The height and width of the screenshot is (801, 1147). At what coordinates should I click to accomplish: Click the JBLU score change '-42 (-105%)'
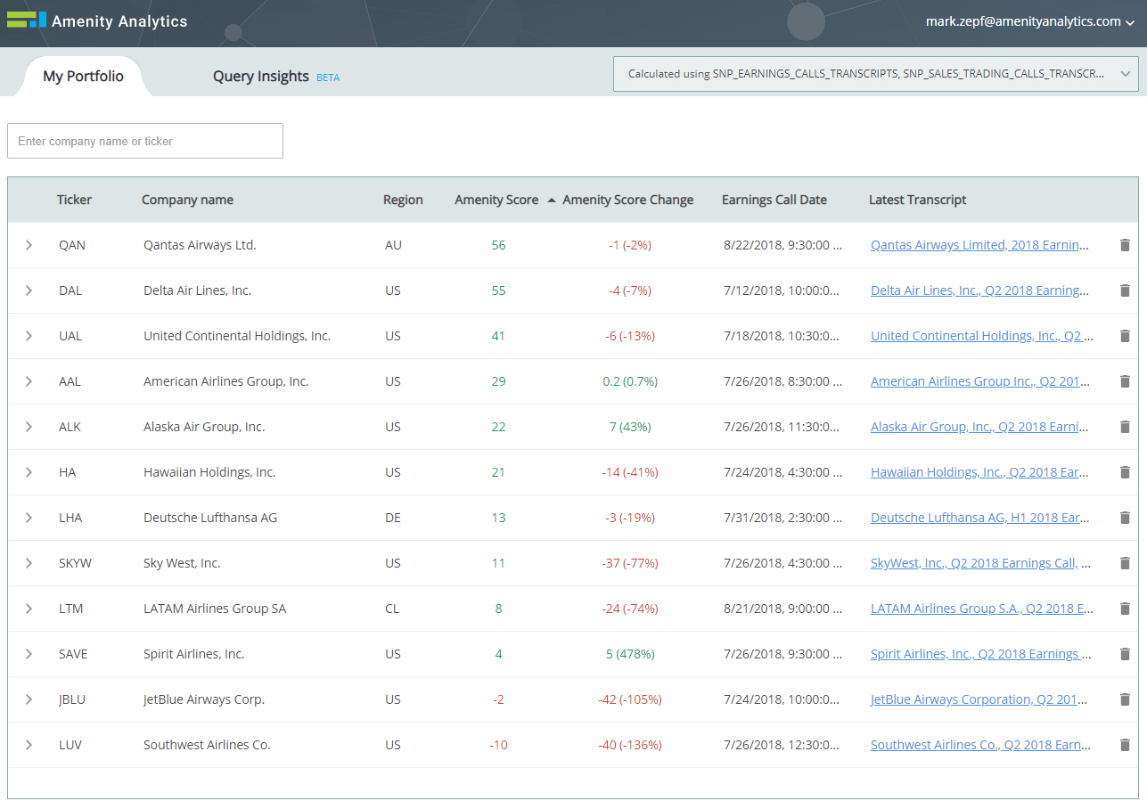click(x=630, y=699)
